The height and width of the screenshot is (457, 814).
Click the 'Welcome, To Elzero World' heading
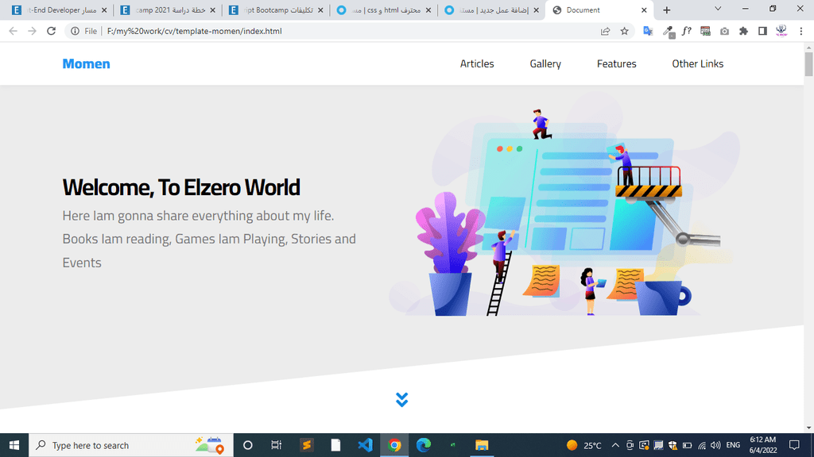[x=181, y=187]
